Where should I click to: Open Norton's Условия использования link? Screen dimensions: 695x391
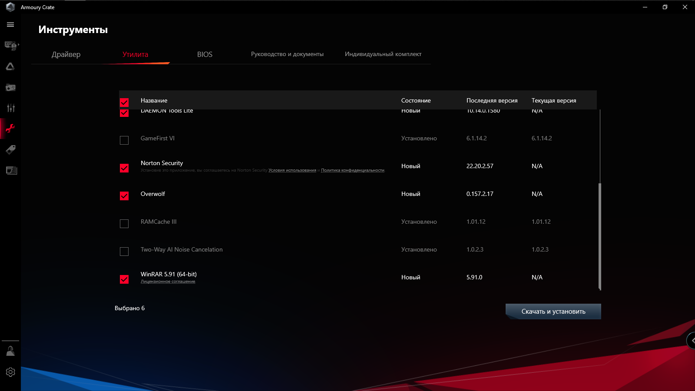tap(292, 170)
